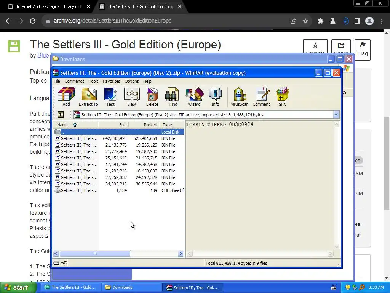
Task: Open the File menu in WinRAR
Action: click(x=57, y=81)
